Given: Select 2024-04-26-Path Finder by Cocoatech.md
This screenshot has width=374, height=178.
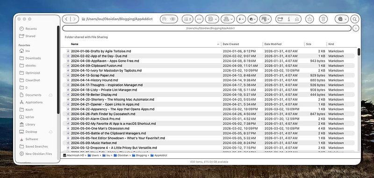Looking at the screenshot, I should [x=208, y=114].
